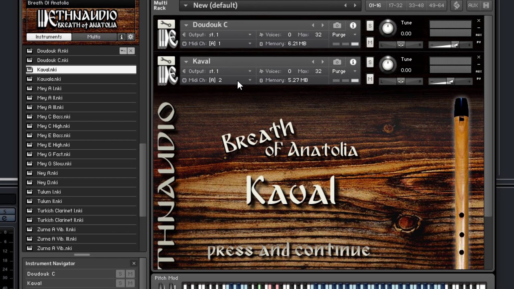Viewport: 514px width, 289px height.
Task: Show info for Doudouk C instrument
Action: (353, 25)
